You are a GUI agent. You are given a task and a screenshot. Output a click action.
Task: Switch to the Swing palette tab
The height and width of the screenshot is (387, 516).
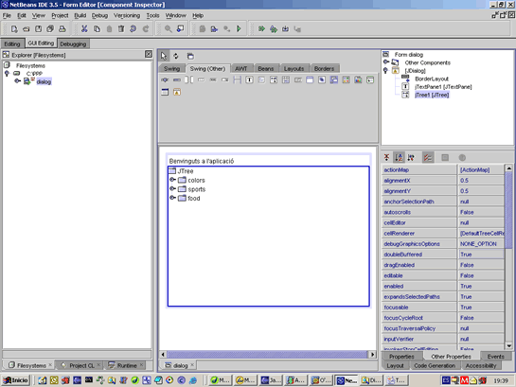(171, 69)
